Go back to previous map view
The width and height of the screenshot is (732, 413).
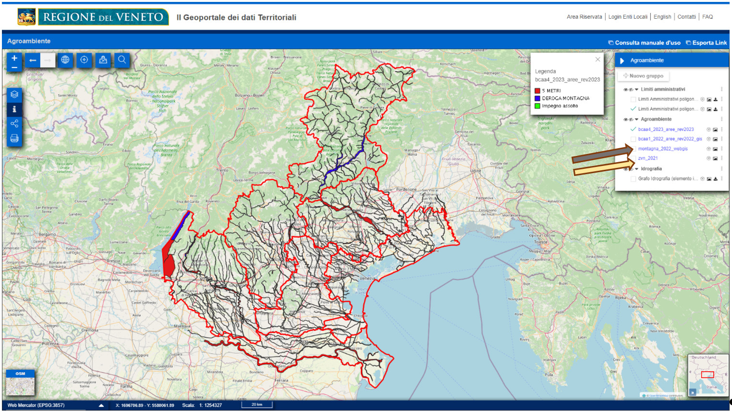[32, 60]
